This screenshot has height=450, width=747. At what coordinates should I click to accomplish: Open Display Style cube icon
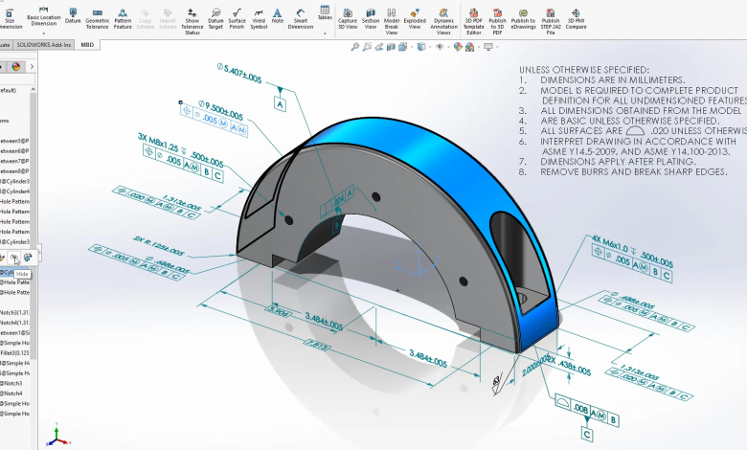[x=421, y=47]
